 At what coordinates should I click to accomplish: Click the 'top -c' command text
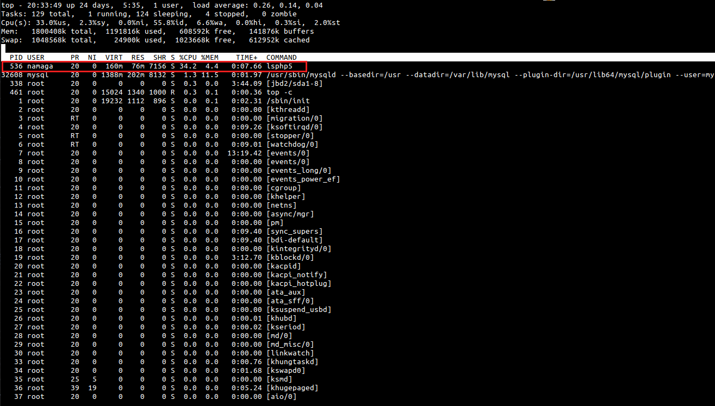click(279, 92)
